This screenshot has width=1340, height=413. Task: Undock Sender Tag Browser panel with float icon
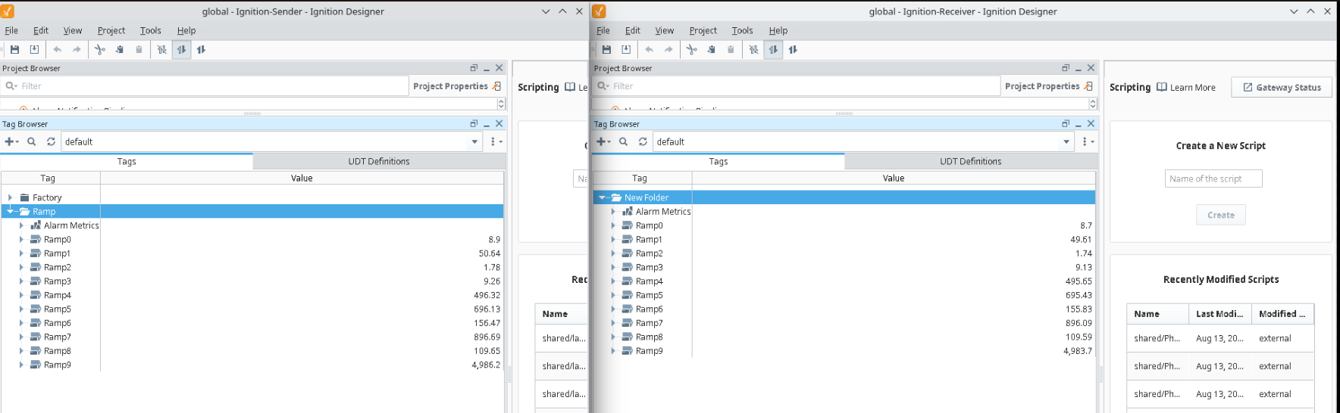tap(474, 123)
